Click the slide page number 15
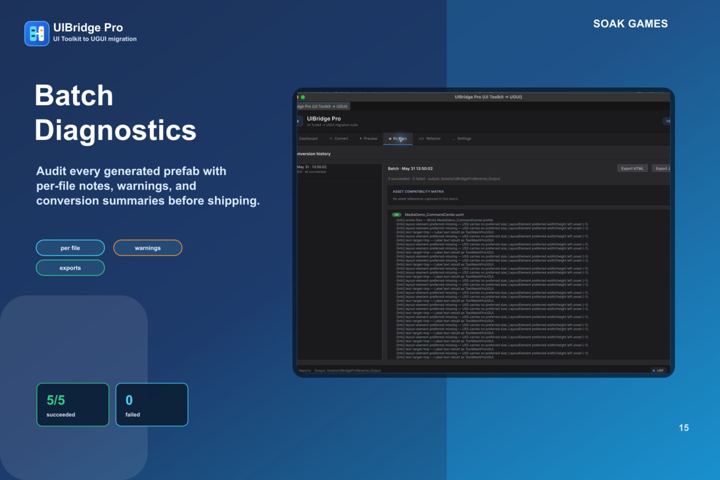720x480 pixels. tap(684, 428)
